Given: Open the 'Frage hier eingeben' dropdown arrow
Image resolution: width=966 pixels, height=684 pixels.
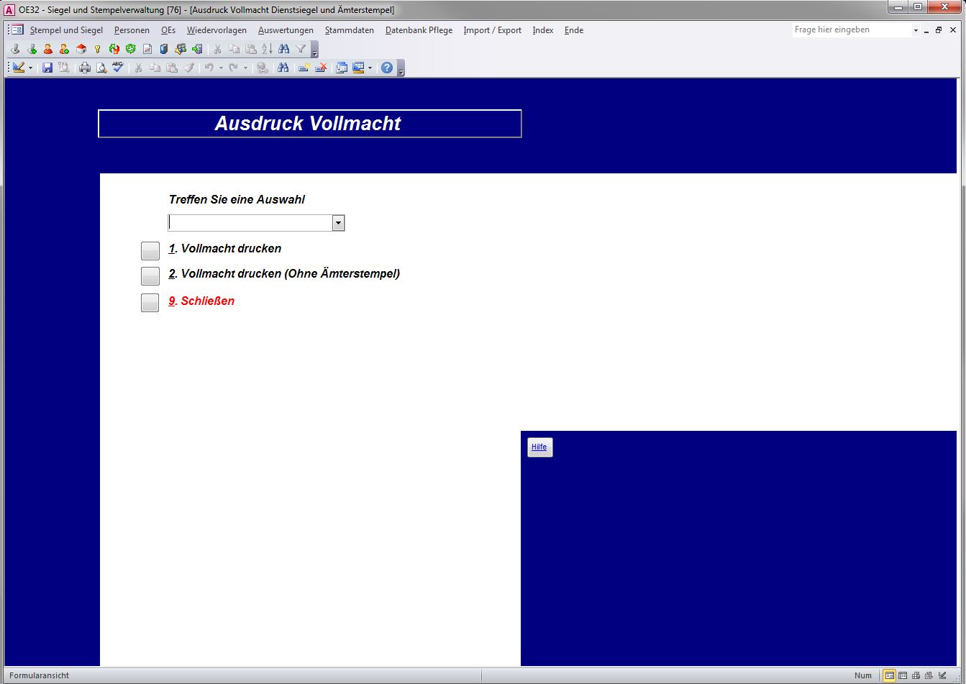Looking at the screenshot, I should coord(916,30).
